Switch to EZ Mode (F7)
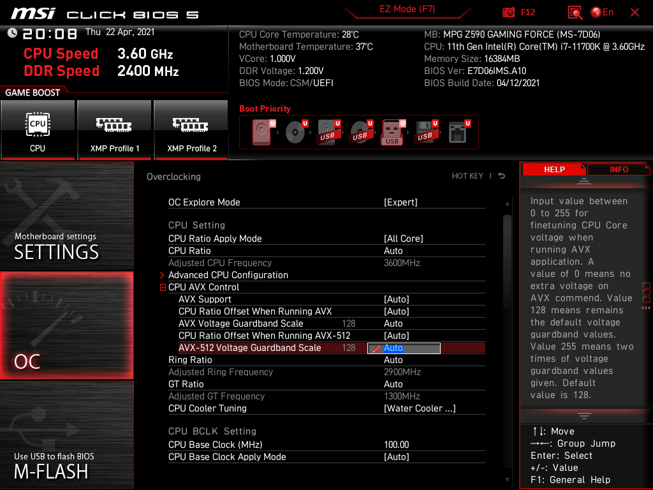The height and width of the screenshot is (490, 653). [x=407, y=9]
